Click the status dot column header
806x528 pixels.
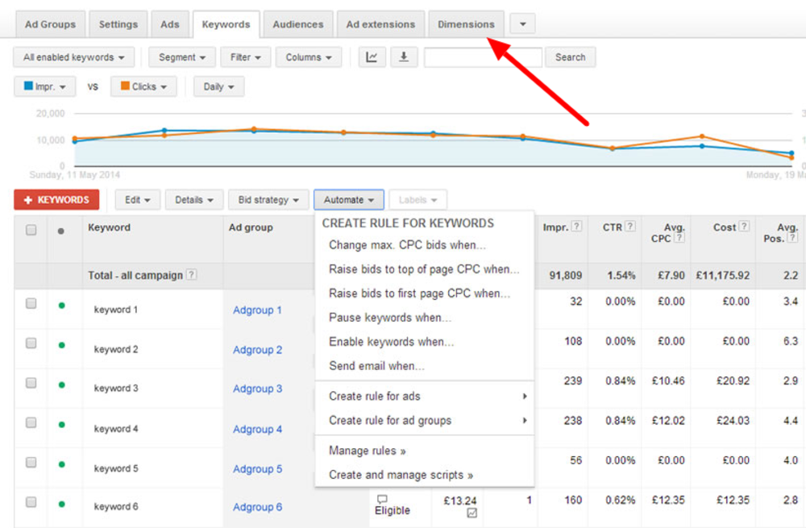coord(61,231)
